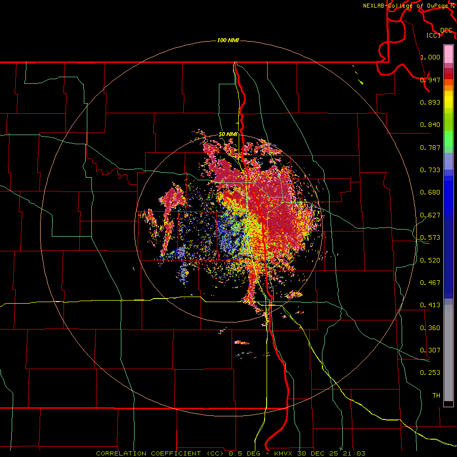Click the 0.307 scale value
This screenshot has height=457, width=457.
coord(430,350)
